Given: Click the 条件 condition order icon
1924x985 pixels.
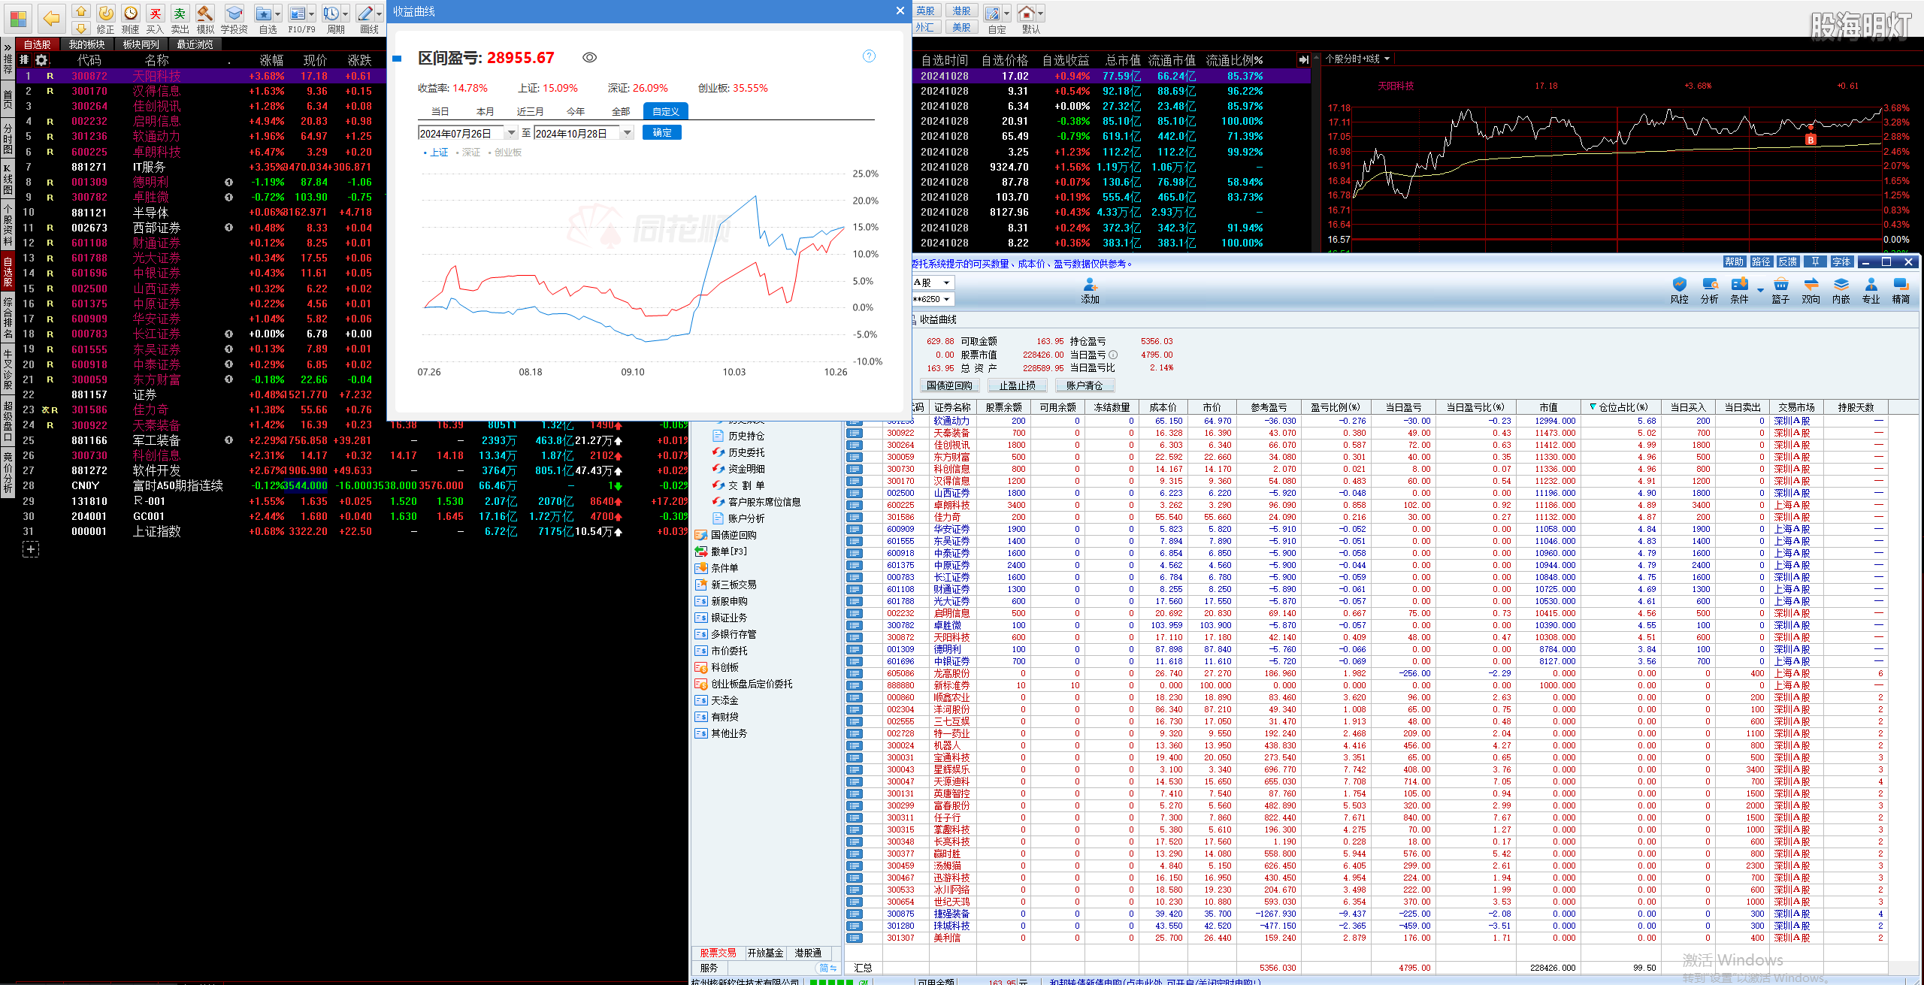Looking at the screenshot, I should [x=1739, y=284].
